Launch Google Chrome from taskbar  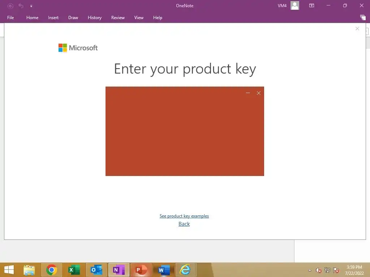[x=51, y=270]
